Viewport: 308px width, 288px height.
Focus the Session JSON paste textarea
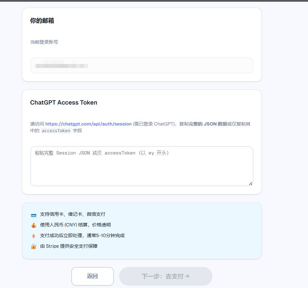click(x=142, y=165)
